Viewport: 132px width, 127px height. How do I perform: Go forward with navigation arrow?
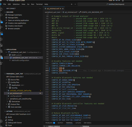tap(75, 4)
